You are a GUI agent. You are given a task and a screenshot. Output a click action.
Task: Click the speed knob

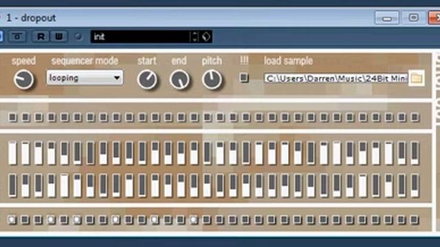pos(23,80)
